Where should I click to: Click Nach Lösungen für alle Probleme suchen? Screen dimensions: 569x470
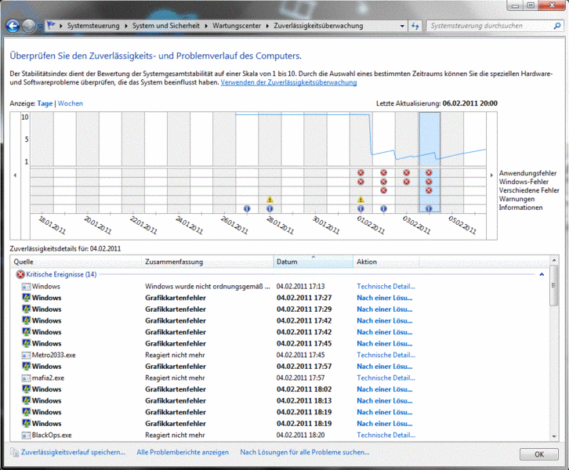pos(305,452)
